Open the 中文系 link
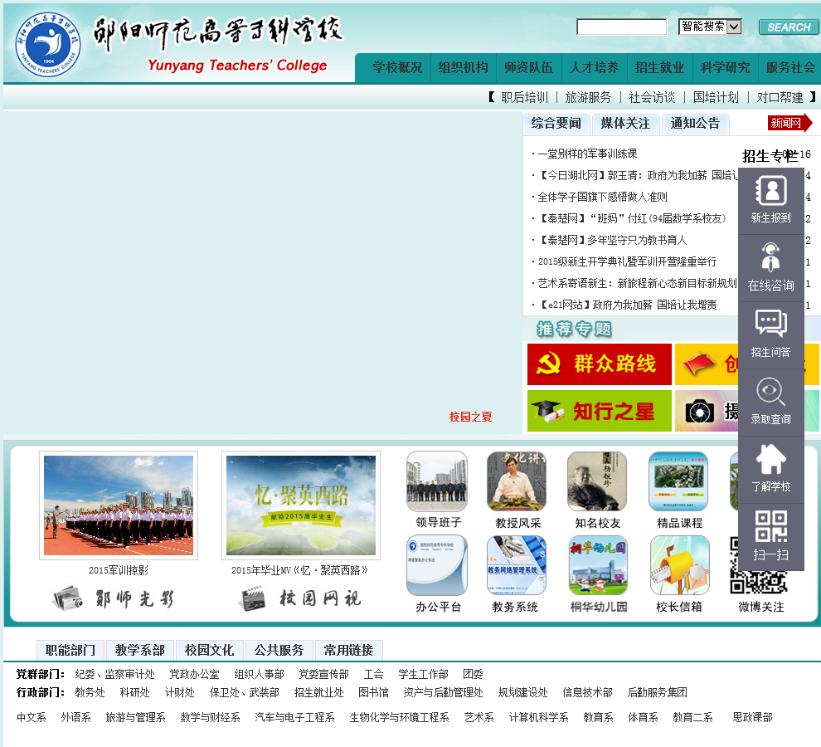Image resolution: width=821 pixels, height=747 pixels. [x=32, y=717]
